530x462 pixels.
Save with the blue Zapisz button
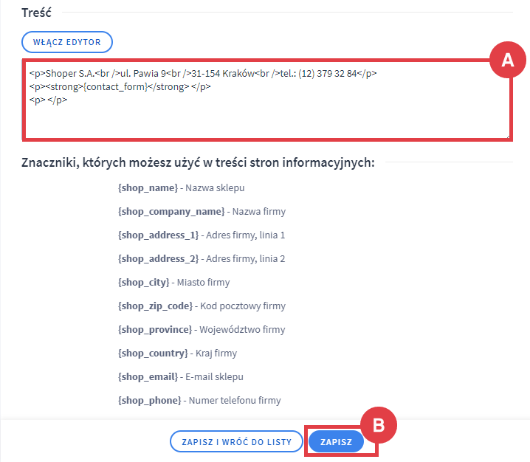point(336,441)
